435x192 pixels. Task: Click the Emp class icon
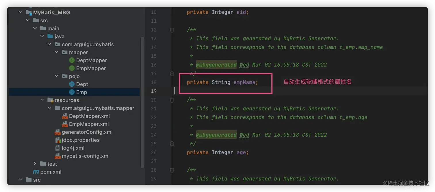point(72,92)
